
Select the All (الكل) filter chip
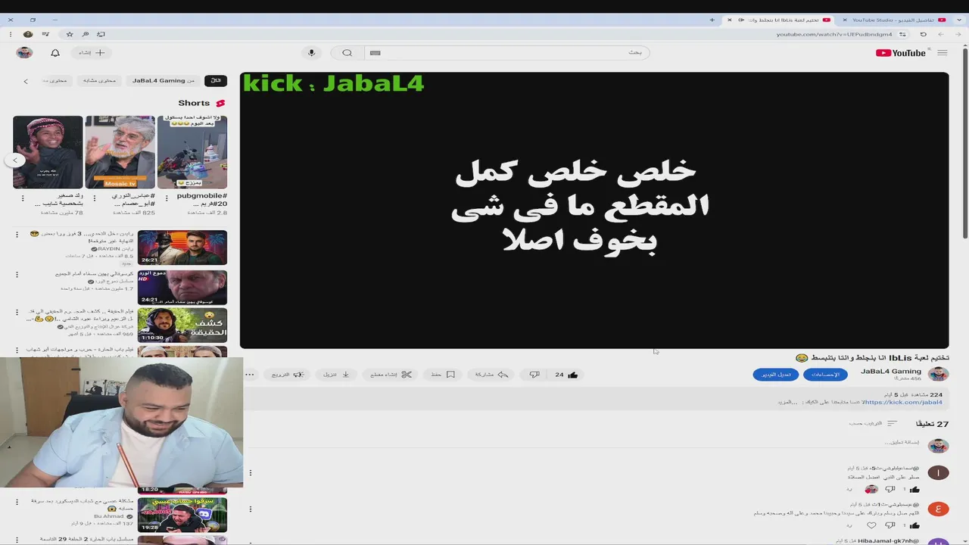point(216,80)
